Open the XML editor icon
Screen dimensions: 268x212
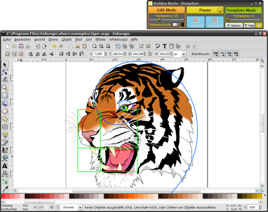[x=171, y=46]
